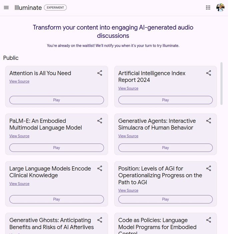Share the Code as Policies card
228x234 pixels.
[209, 220]
